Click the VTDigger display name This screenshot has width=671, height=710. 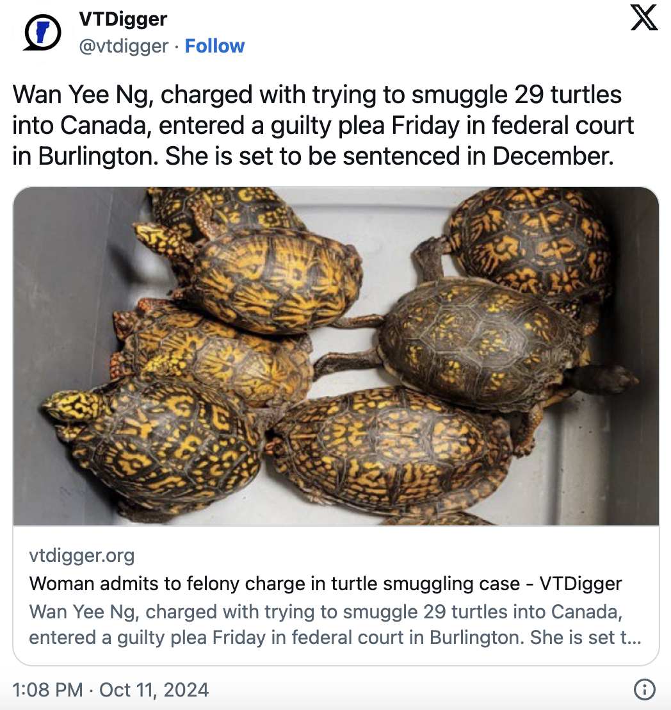[123, 19]
